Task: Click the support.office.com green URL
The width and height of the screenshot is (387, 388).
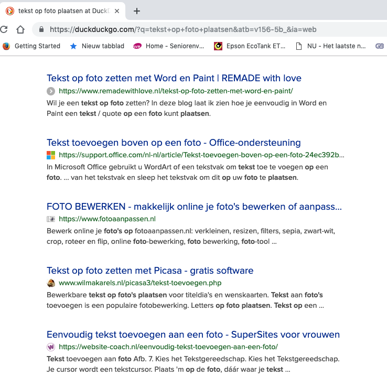Action: tap(201, 155)
